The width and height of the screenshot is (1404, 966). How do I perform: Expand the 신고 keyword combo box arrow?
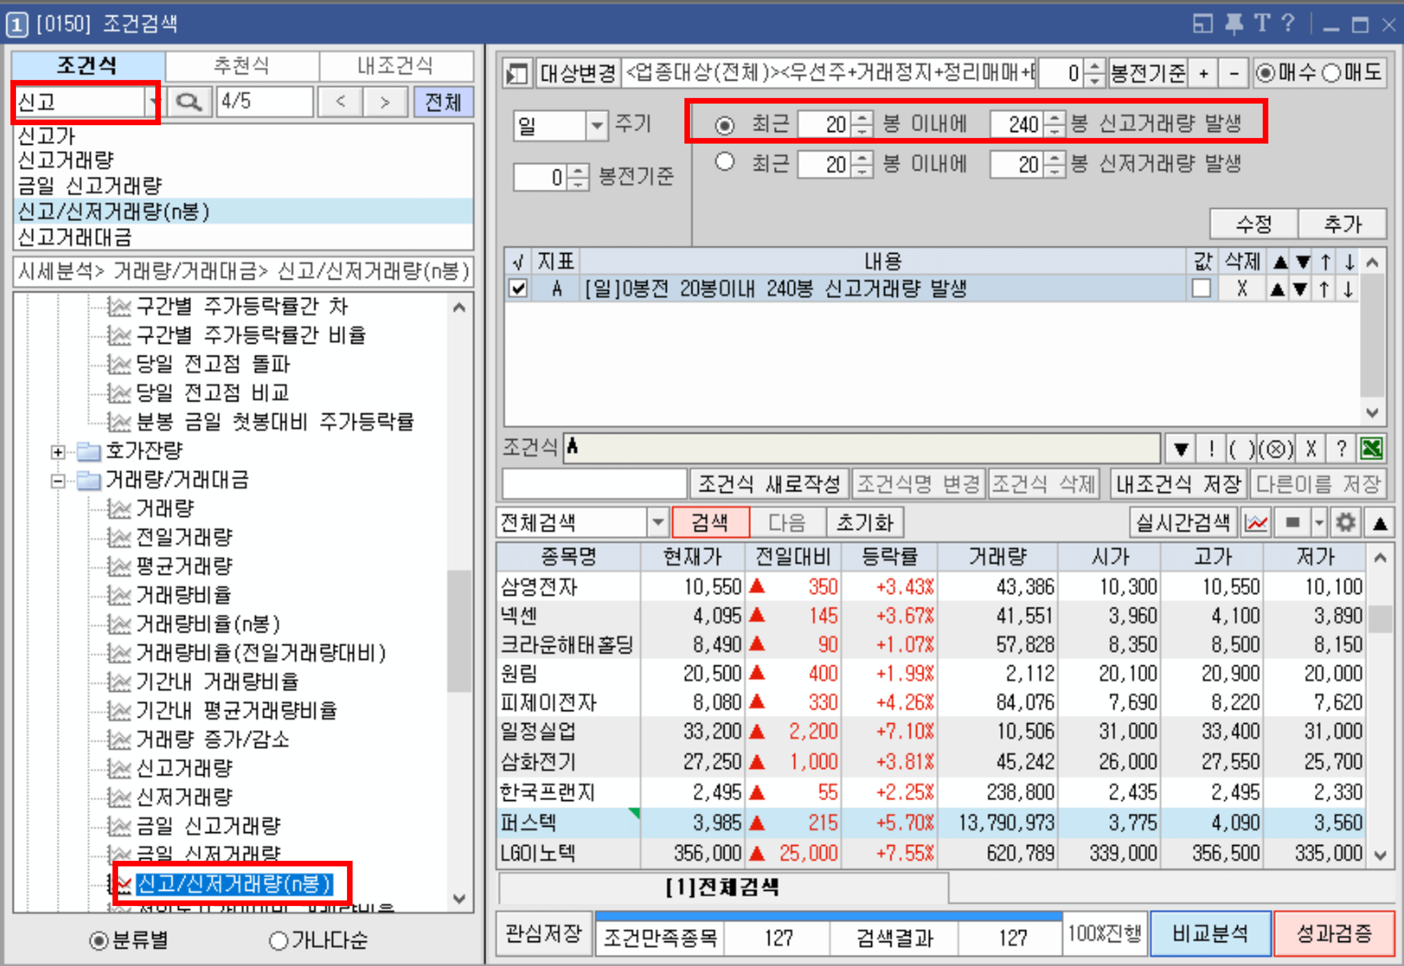[154, 101]
